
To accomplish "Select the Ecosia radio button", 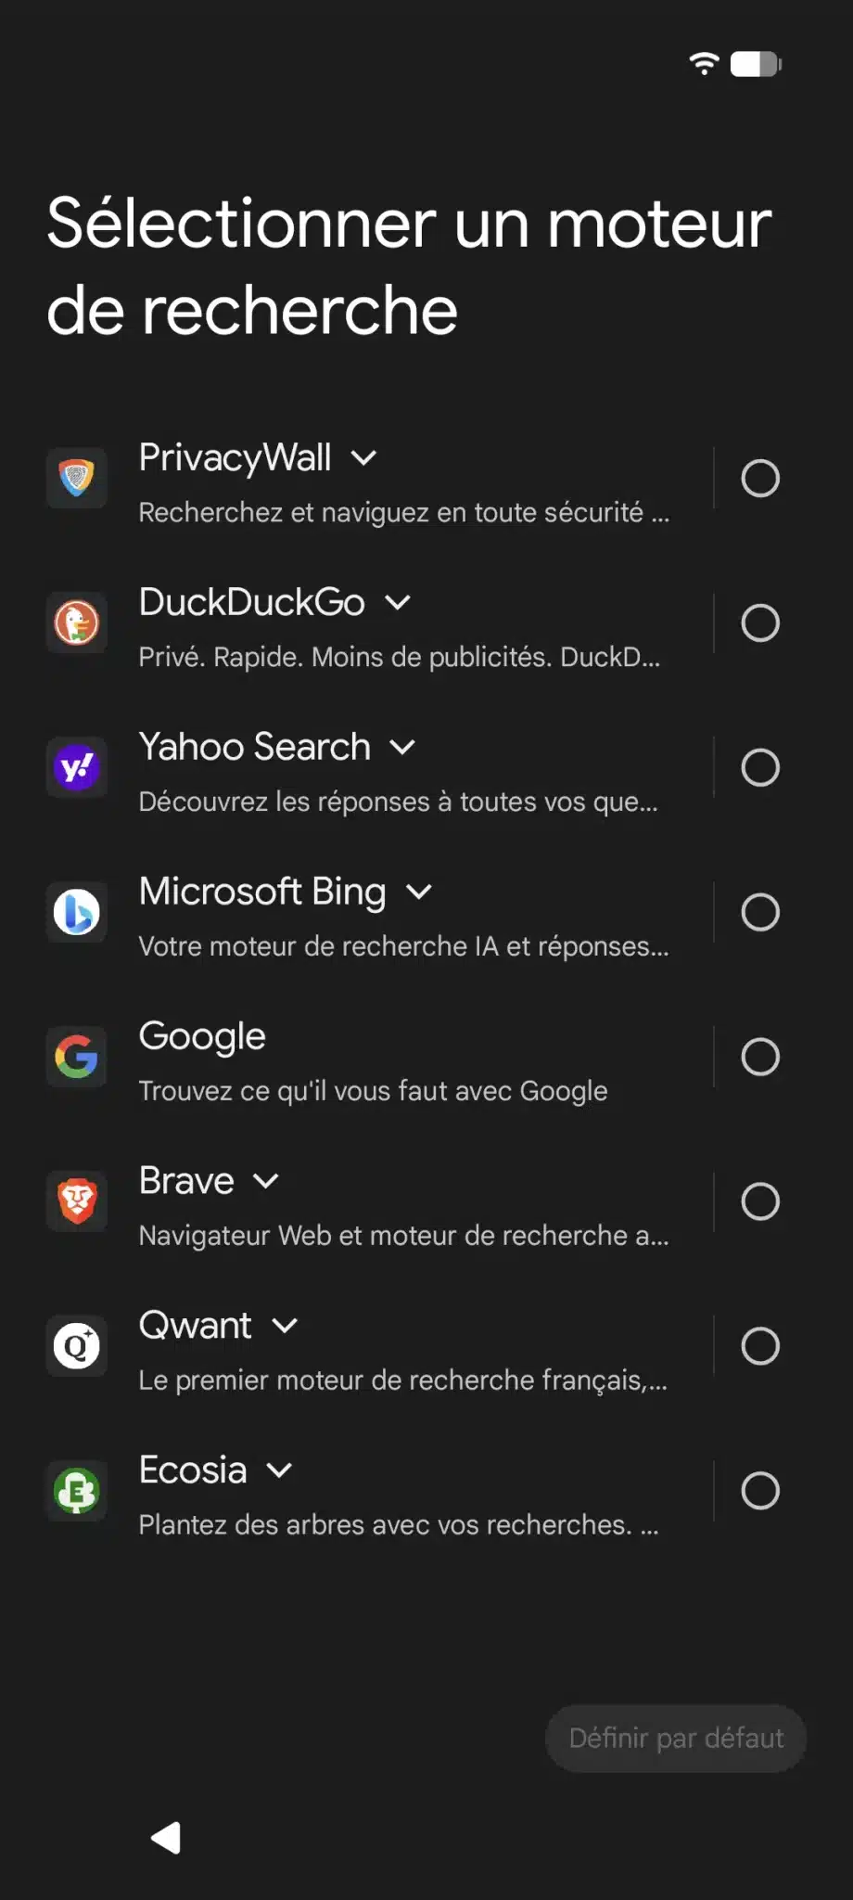I will (x=760, y=1491).
